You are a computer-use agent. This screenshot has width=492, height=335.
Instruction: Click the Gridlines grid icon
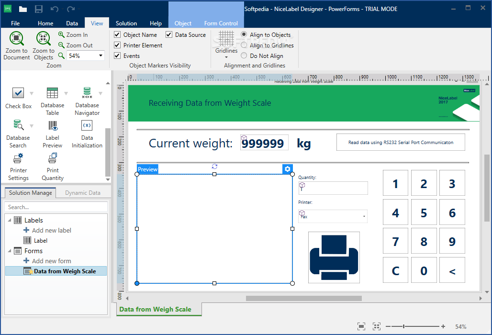[x=226, y=39]
